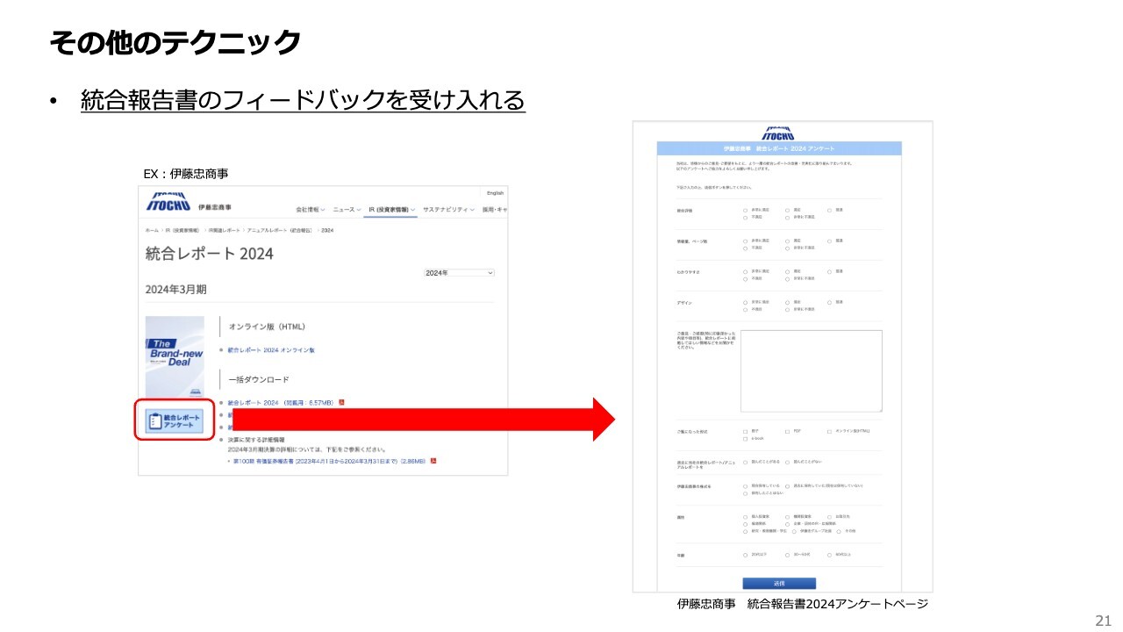Click the caption 伊藤忠商事 統合報告書2024アンケートページ
The image size is (1123, 632).
(x=802, y=604)
